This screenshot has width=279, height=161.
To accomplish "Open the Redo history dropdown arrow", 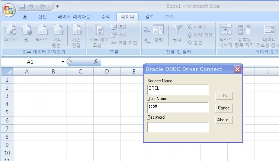I will click(48, 7).
